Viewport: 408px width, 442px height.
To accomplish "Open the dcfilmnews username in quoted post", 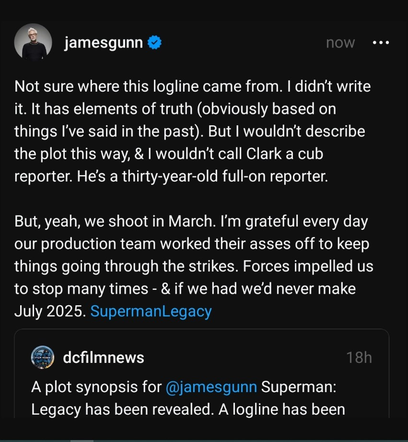I will click(103, 358).
